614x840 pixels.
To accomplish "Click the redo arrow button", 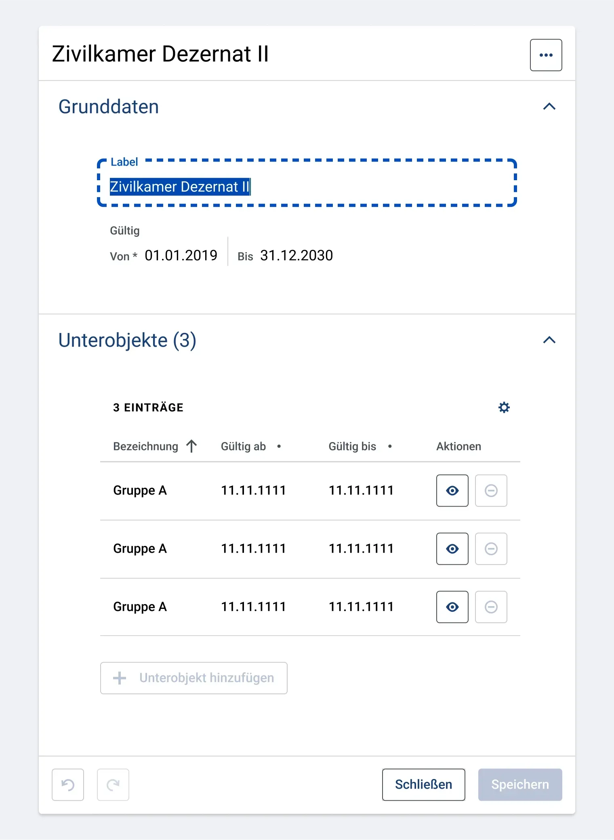I will [x=113, y=785].
